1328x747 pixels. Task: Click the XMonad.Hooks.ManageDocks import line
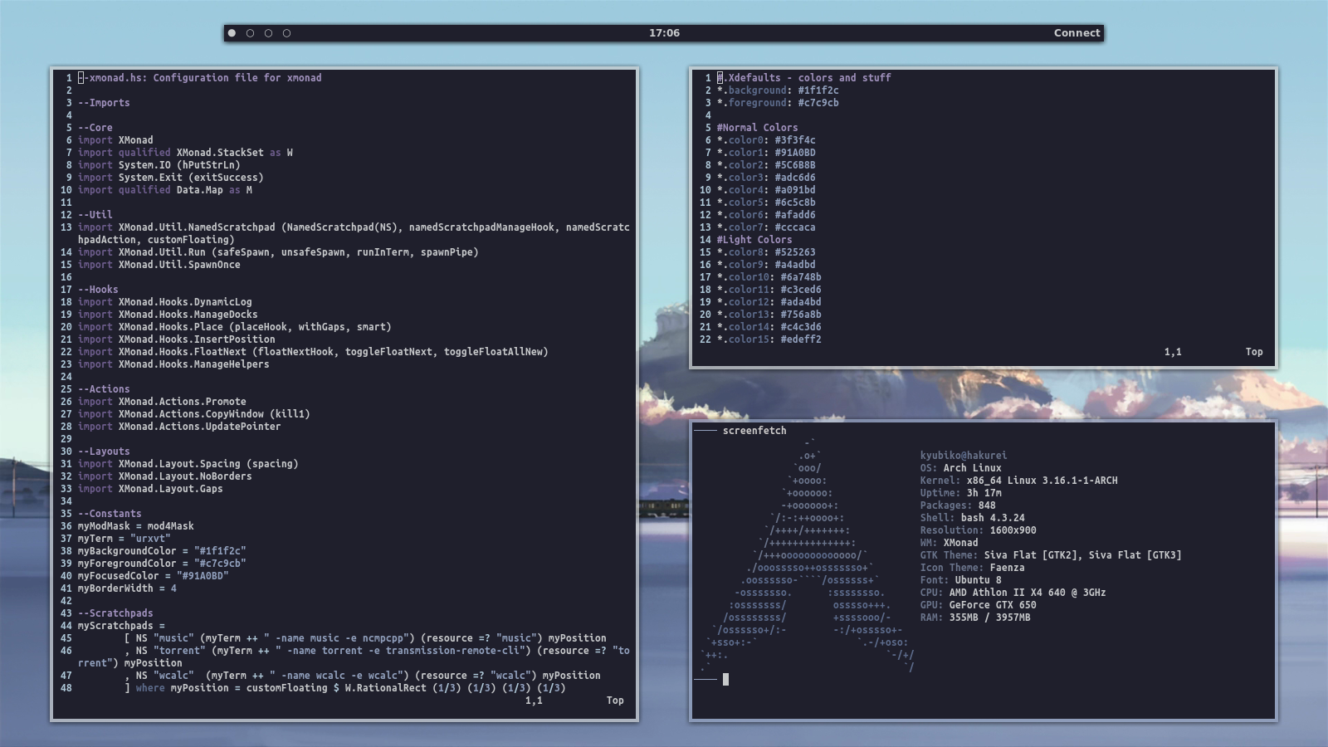pyautogui.click(x=168, y=315)
